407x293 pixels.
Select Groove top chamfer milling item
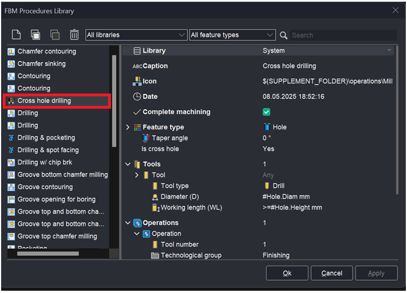point(57,236)
